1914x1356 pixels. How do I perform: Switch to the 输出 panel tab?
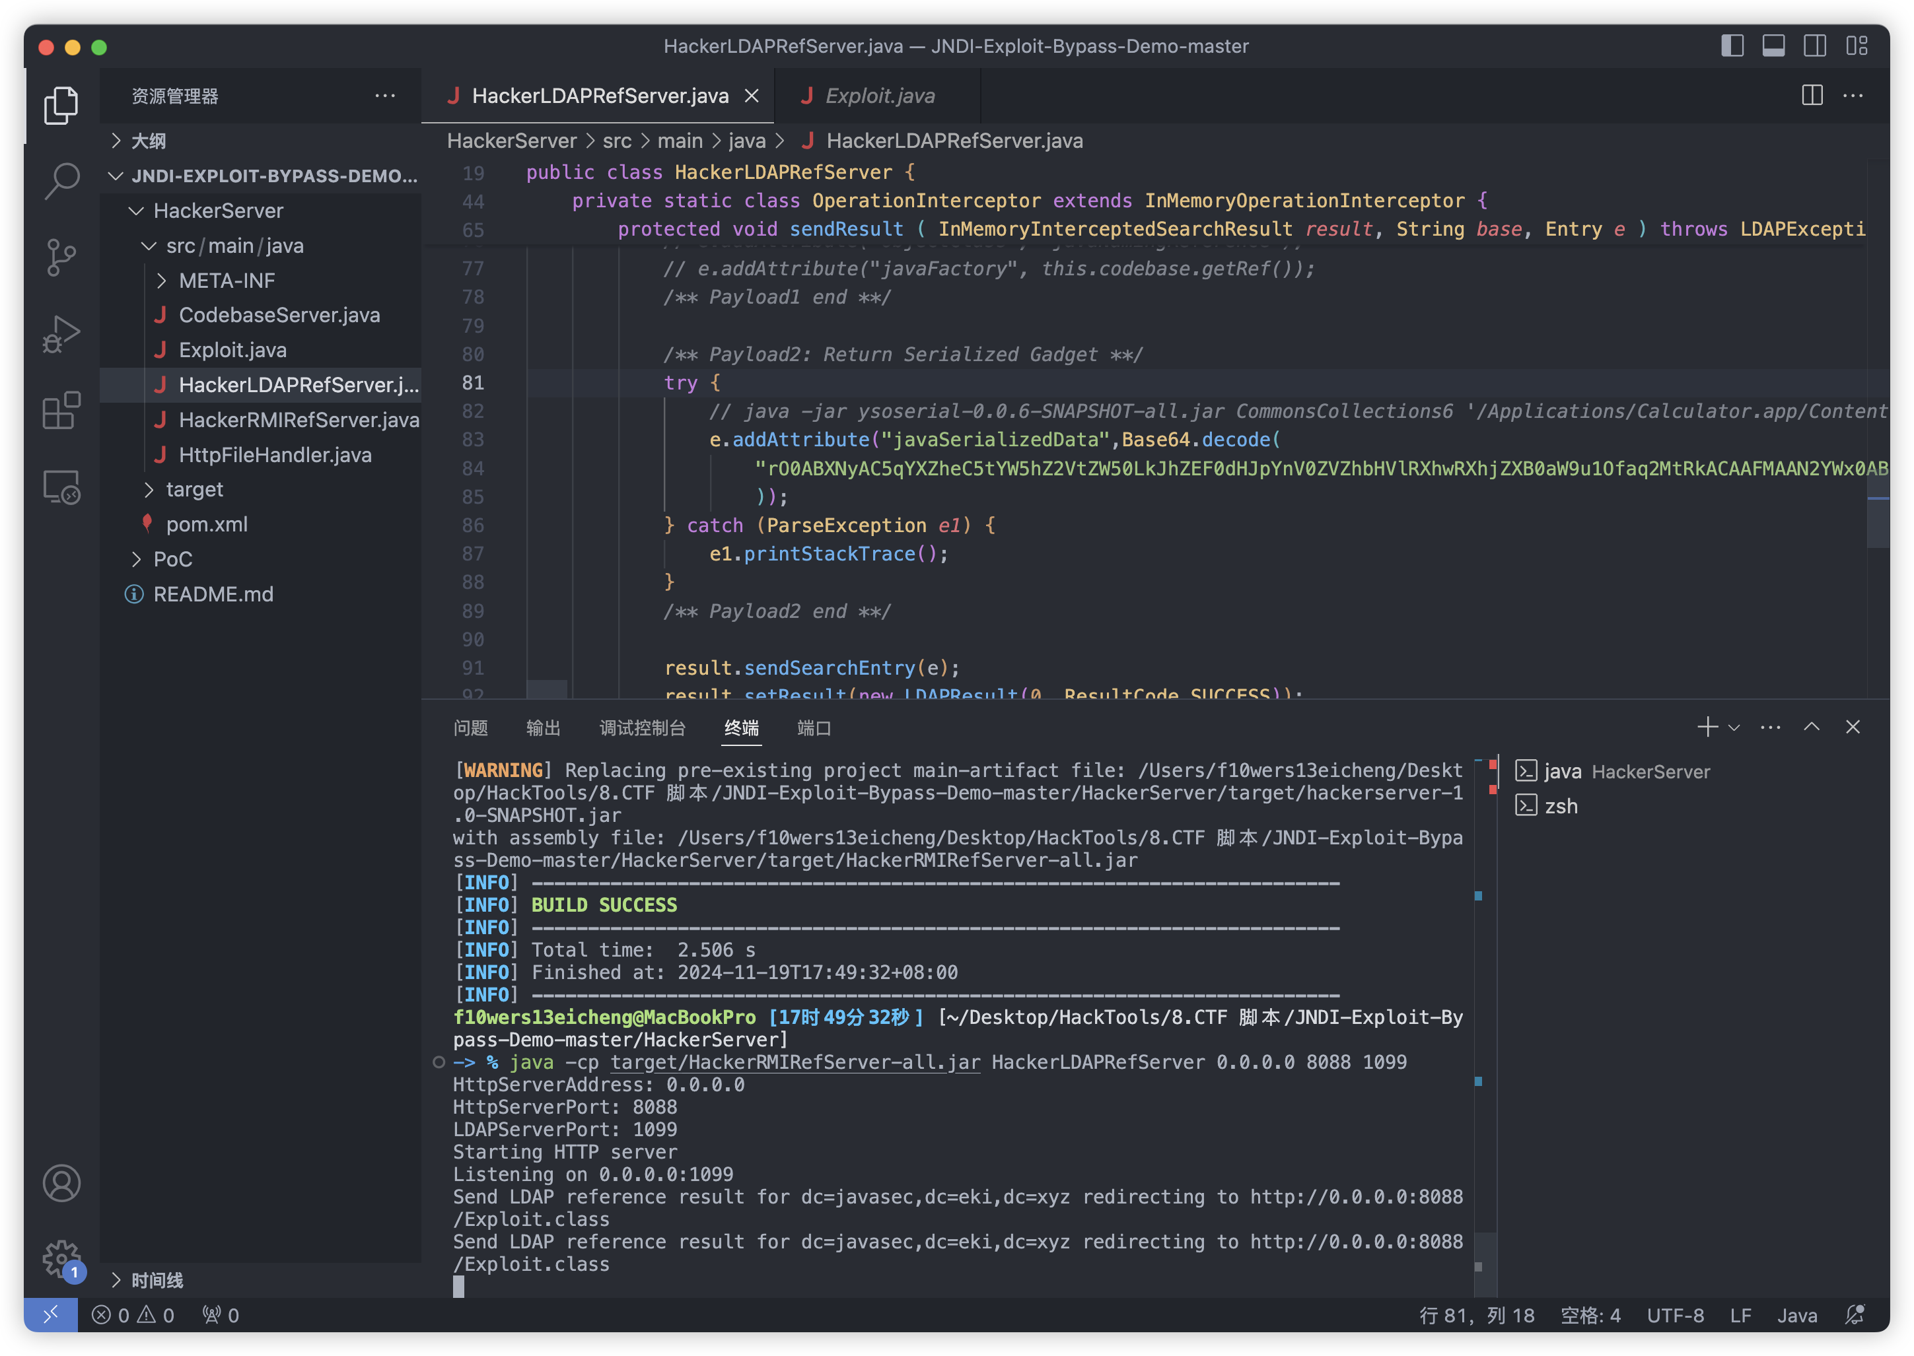click(x=543, y=728)
